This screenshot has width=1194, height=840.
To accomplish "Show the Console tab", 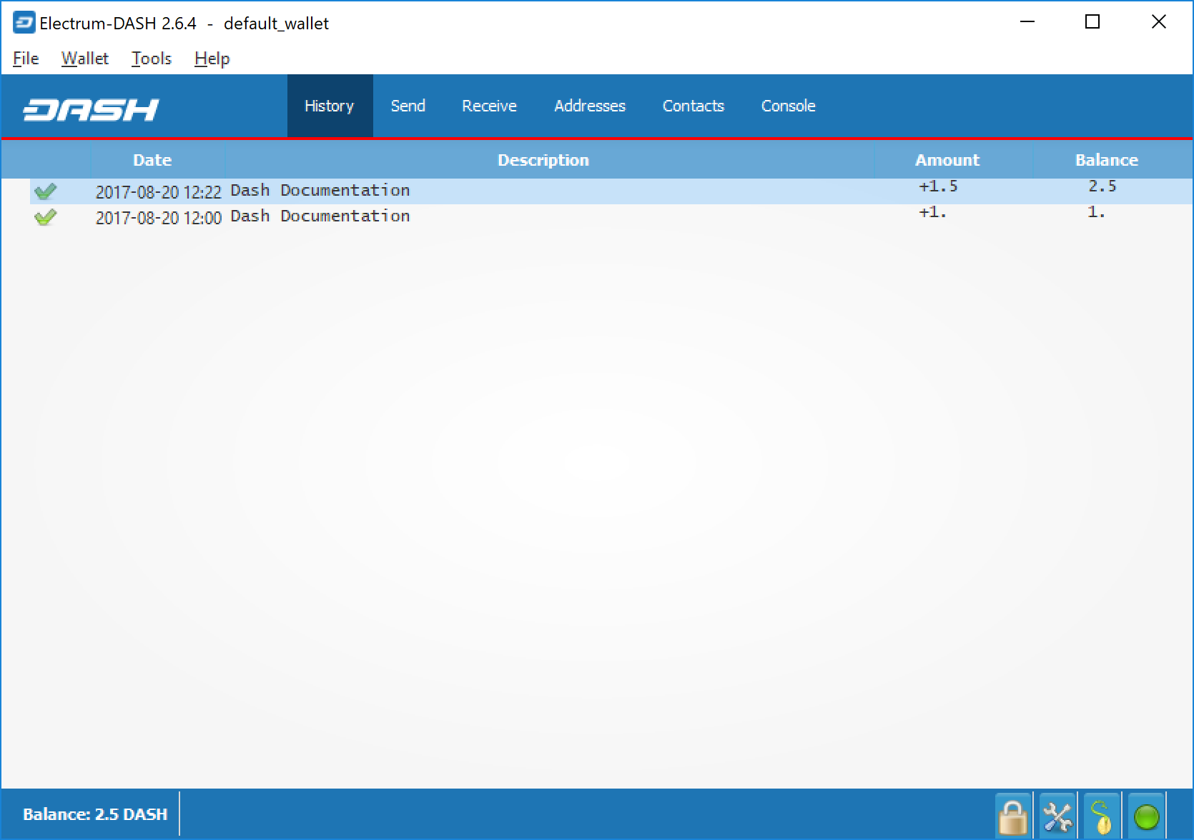I will (788, 106).
